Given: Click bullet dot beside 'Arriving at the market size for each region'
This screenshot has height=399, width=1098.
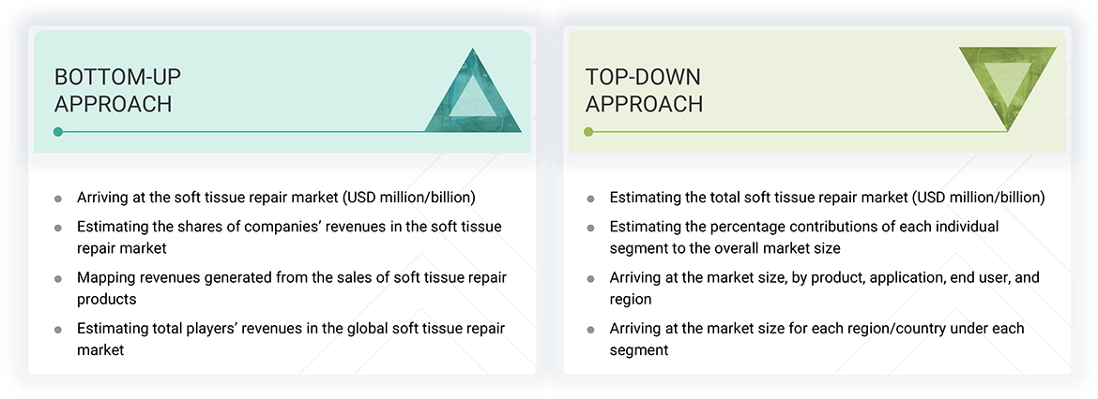Looking at the screenshot, I should click(x=590, y=330).
